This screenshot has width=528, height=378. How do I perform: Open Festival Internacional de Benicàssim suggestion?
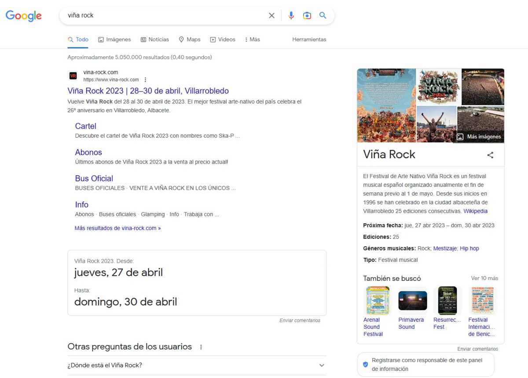(483, 312)
